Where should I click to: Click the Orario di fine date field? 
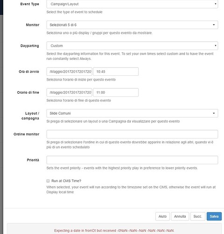click(x=69, y=92)
